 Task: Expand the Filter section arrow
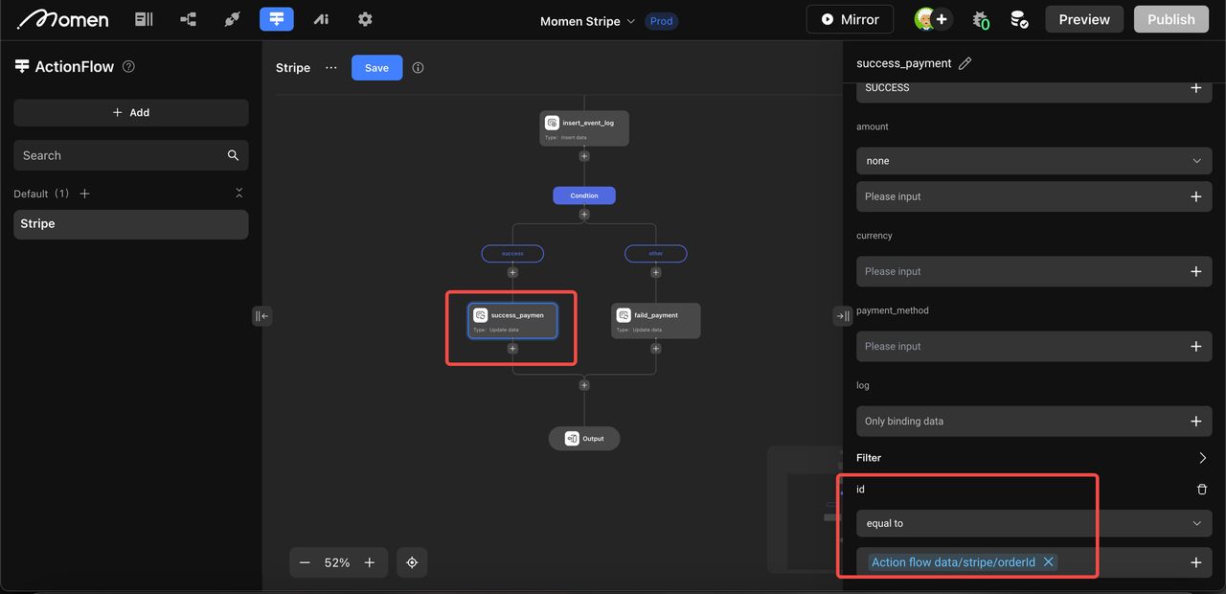pos(1203,458)
